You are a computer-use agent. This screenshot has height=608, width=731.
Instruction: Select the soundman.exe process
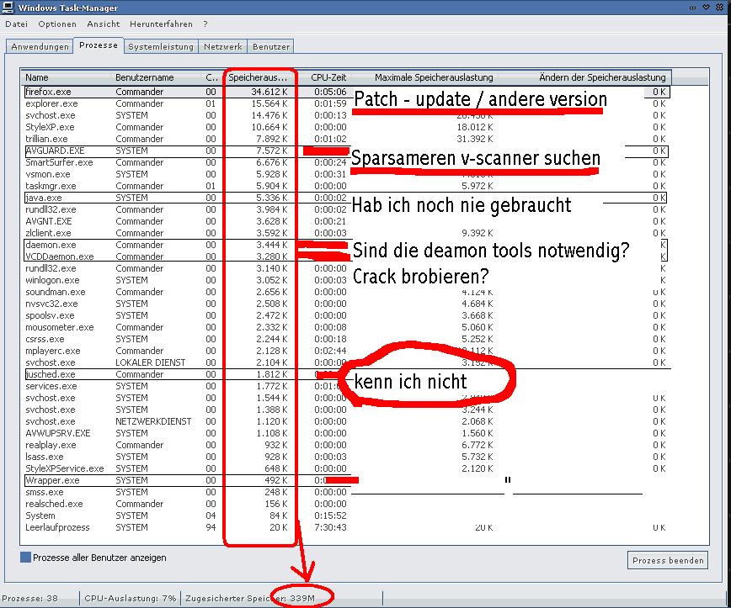(347, 292)
